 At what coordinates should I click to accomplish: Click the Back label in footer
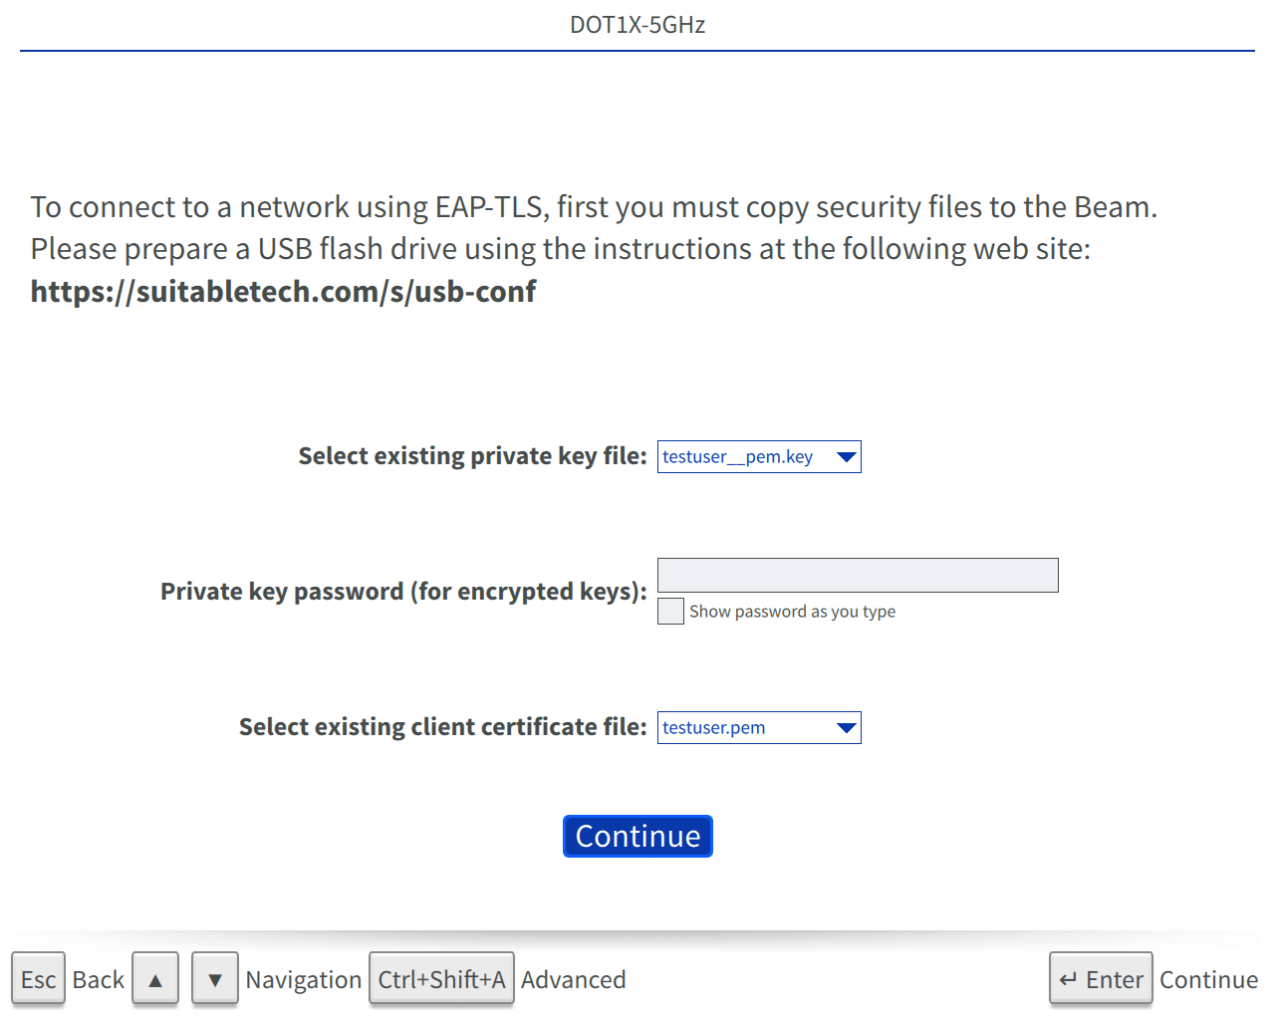click(x=99, y=980)
